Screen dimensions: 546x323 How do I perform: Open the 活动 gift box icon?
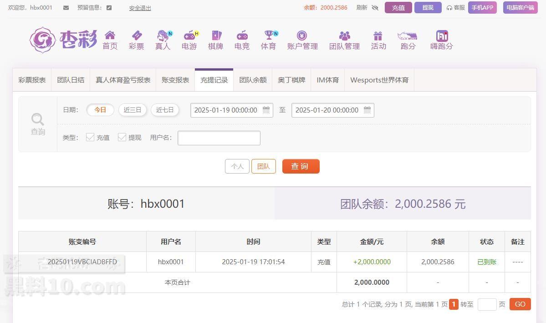point(378,36)
